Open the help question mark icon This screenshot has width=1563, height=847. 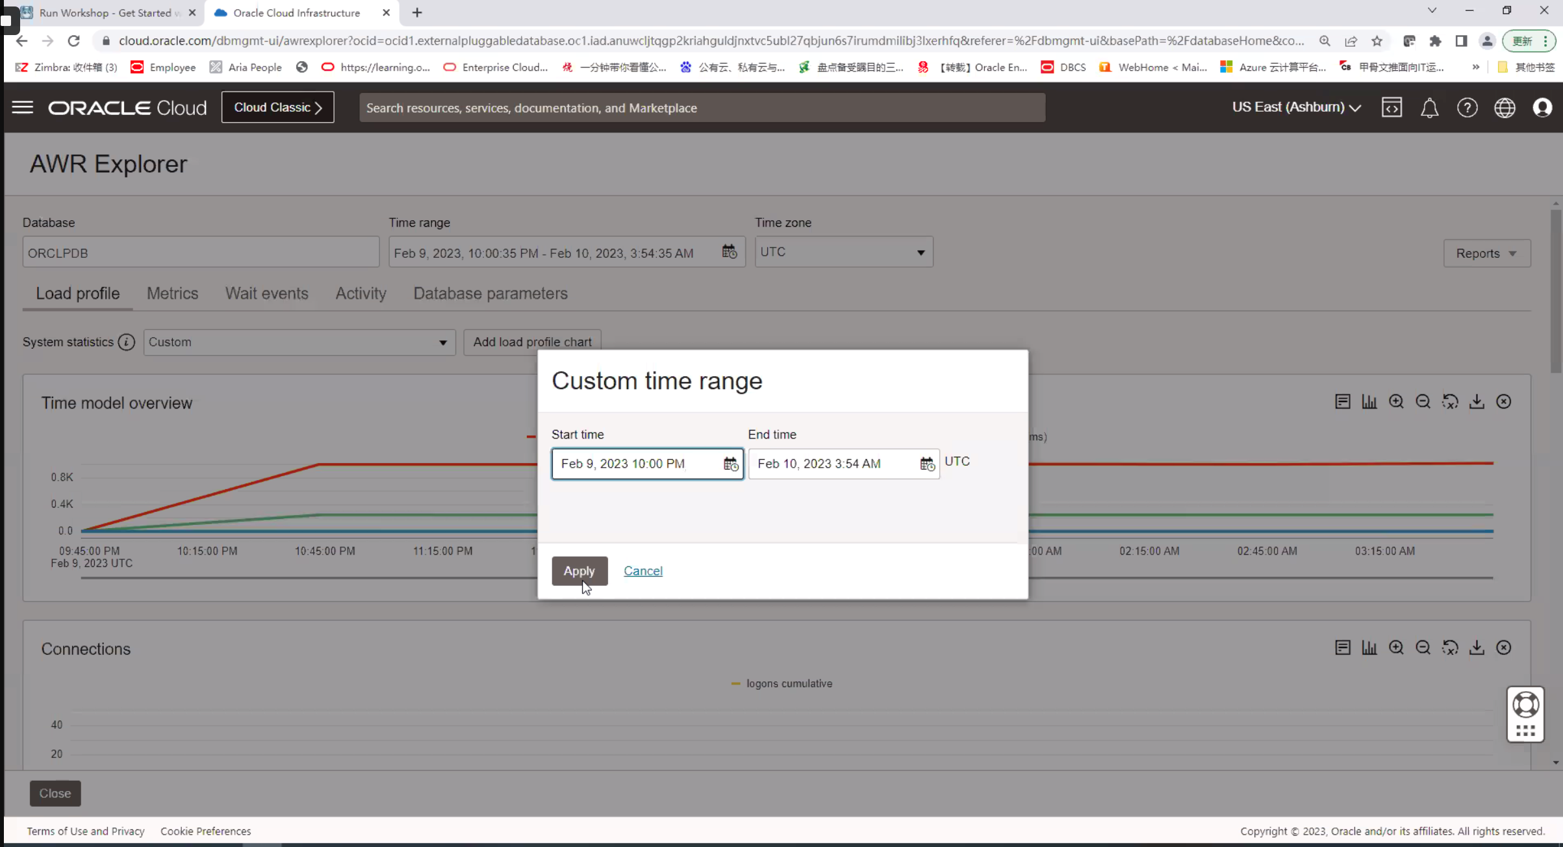1467,107
